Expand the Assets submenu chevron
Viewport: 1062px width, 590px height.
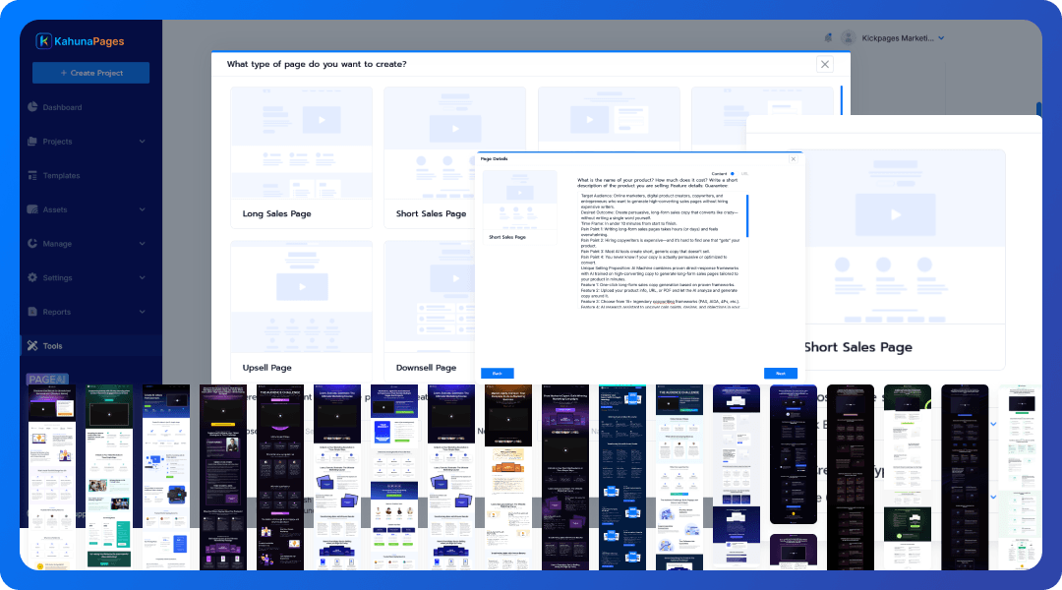pyautogui.click(x=143, y=209)
